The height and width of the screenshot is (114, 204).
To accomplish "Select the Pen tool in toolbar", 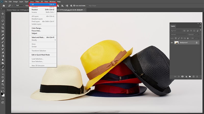I will [x=3, y=67].
